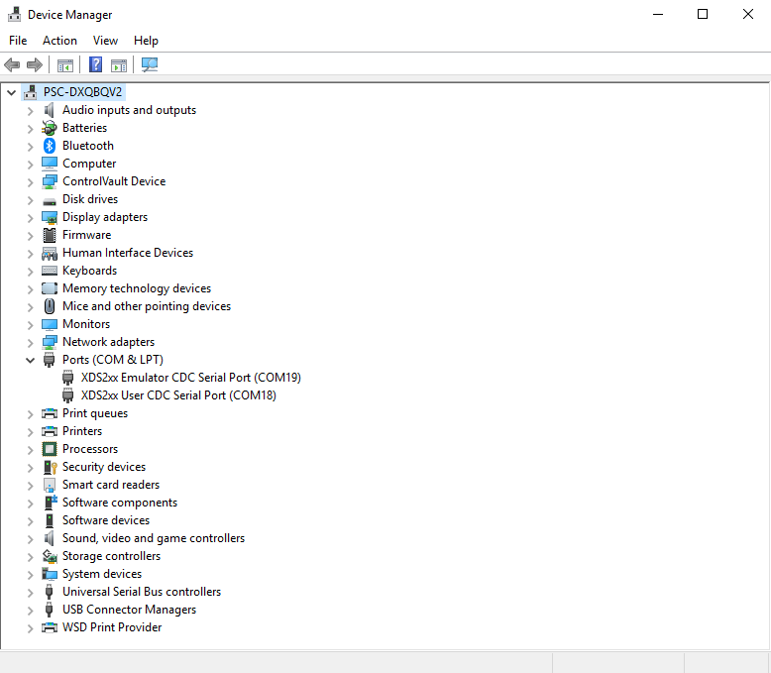Click the Device Manager title bar icon

[x=14, y=14]
